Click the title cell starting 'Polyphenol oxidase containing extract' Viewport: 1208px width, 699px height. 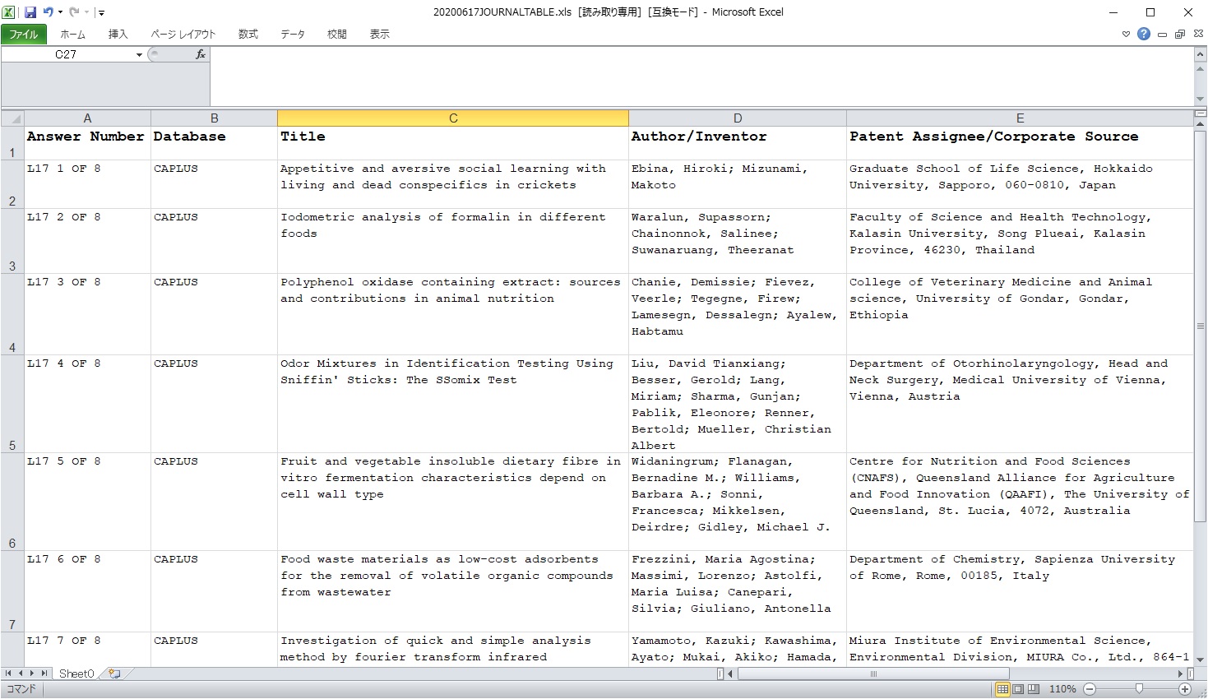pos(453,314)
